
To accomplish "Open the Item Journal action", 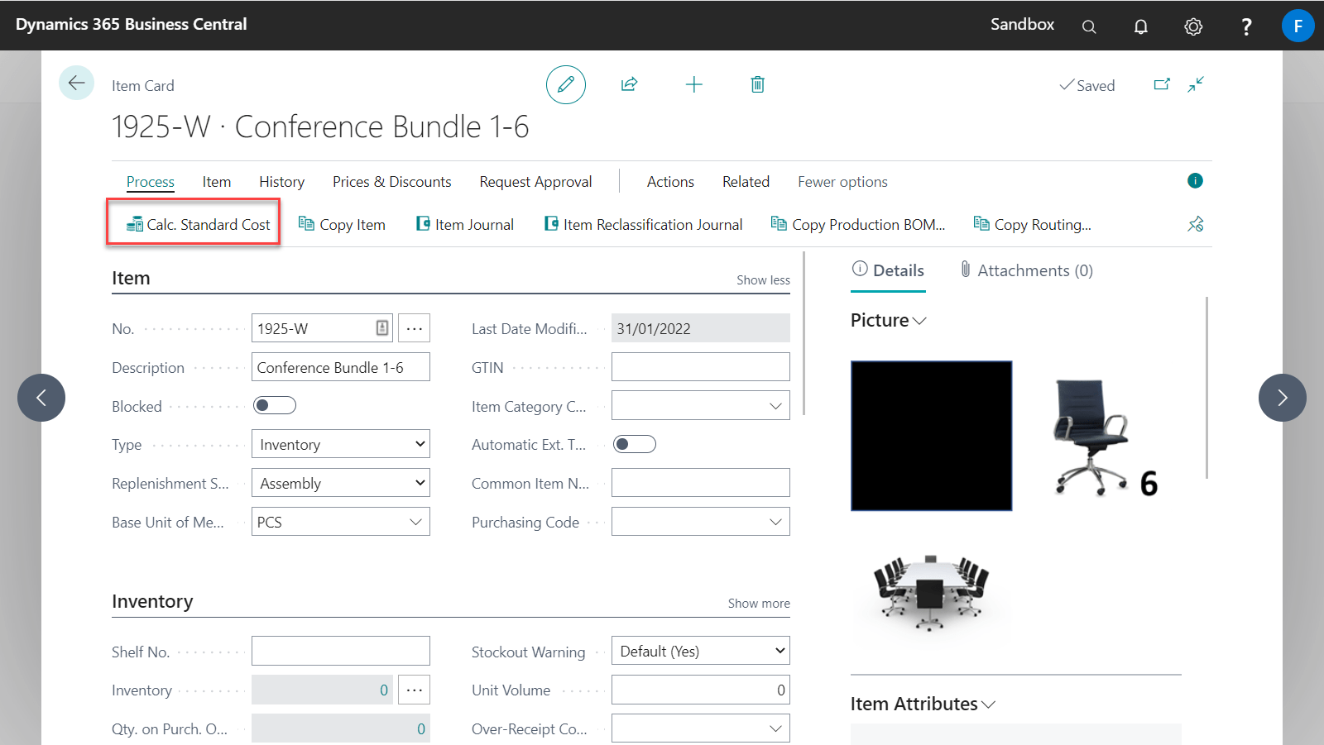I will [x=464, y=225].
